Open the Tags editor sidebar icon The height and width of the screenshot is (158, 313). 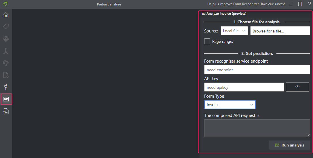coord(6,26)
